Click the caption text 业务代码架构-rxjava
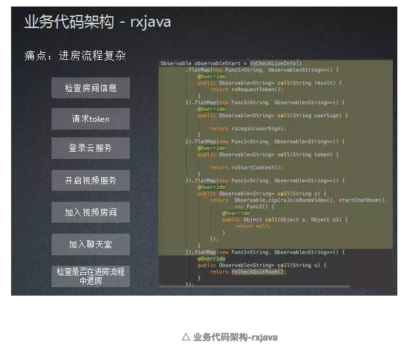This screenshot has width=413, height=349. 236,337
